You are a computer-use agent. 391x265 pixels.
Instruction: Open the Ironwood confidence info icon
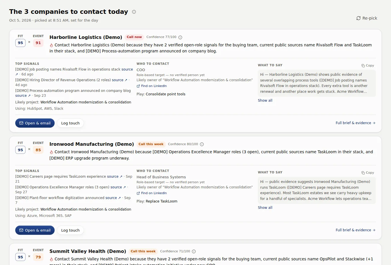pos(202,144)
